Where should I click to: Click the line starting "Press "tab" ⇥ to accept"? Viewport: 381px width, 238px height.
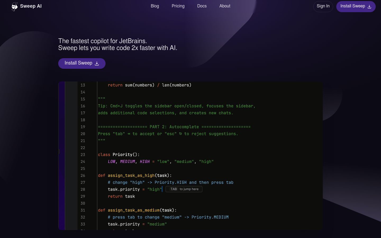168,134
